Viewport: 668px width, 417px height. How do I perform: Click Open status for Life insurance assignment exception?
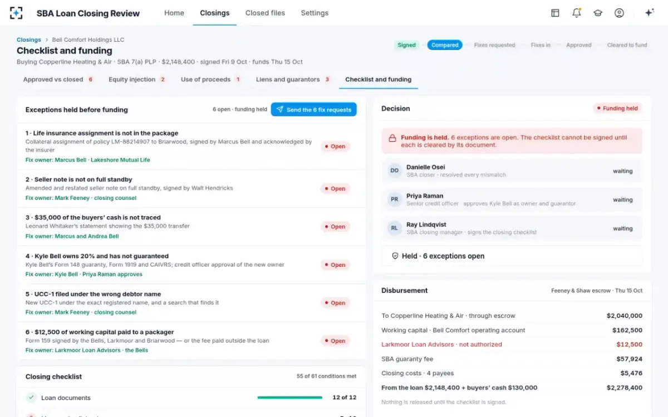335,147
